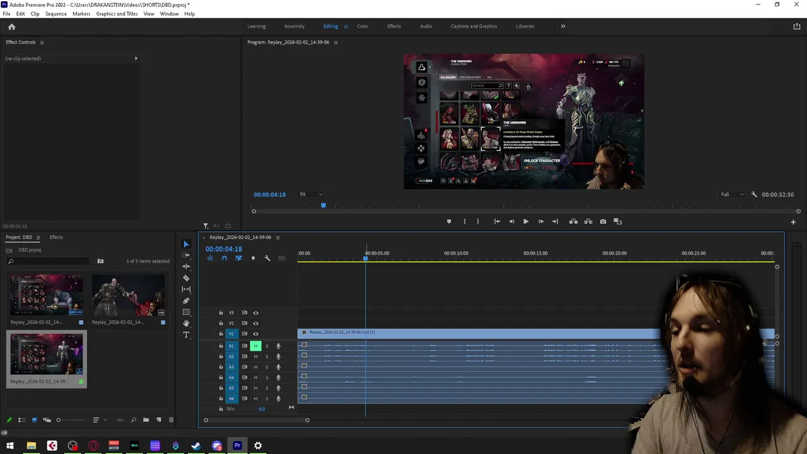Go to the Home screen
807x454 pixels.
pyautogui.click(x=11, y=26)
